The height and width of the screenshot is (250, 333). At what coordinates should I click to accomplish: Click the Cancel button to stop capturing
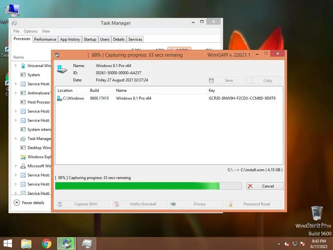click(x=265, y=186)
